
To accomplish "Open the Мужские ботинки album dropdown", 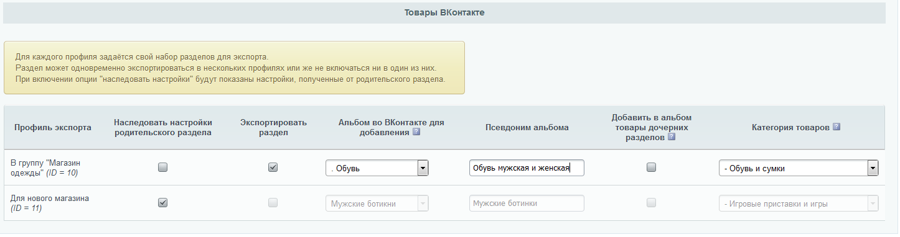I will pos(377,203).
